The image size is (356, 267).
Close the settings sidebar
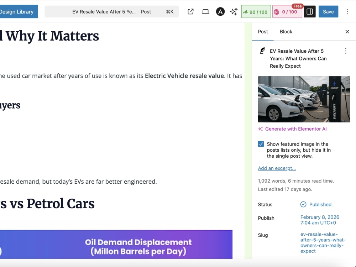tap(347, 32)
